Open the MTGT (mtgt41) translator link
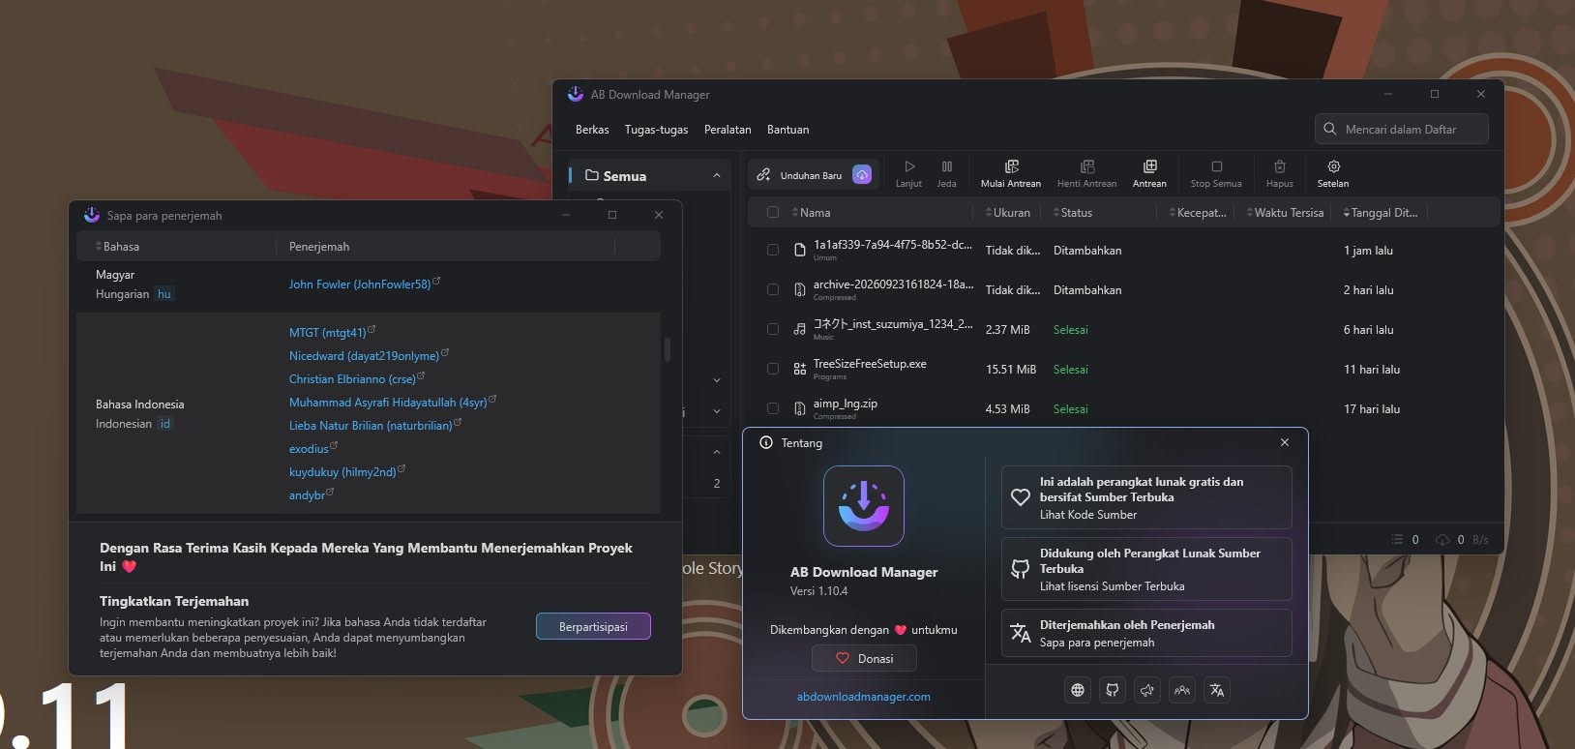1575x749 pixels. 332,332
